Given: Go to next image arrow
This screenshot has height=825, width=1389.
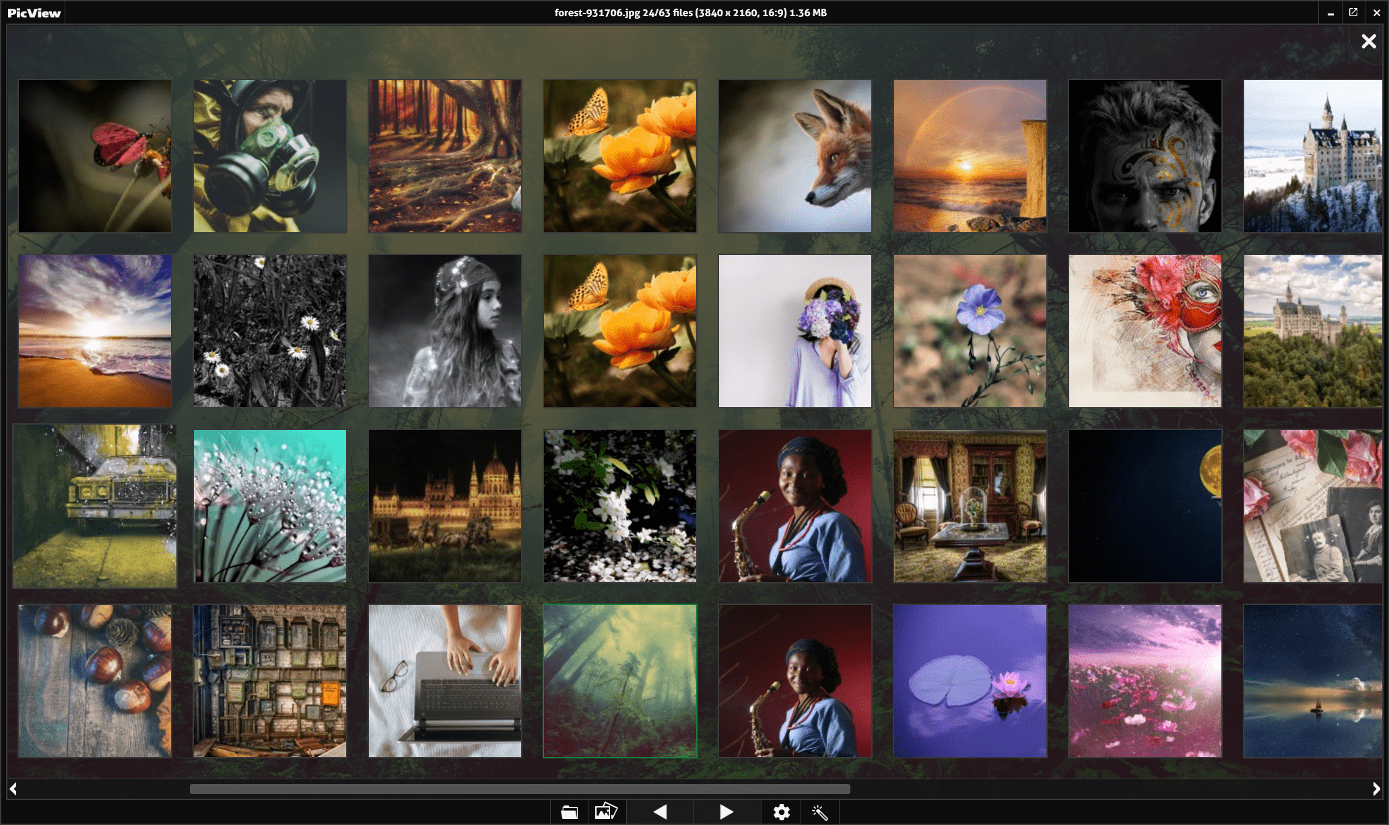Looking at the screenshot, I should point(726,812).
